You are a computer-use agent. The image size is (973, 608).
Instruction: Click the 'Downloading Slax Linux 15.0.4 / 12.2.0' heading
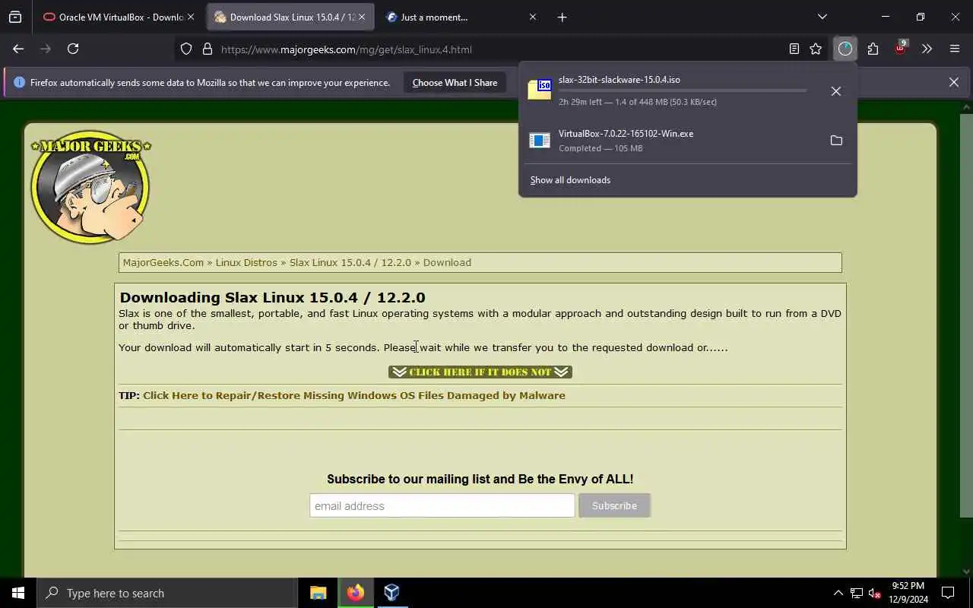272,297
